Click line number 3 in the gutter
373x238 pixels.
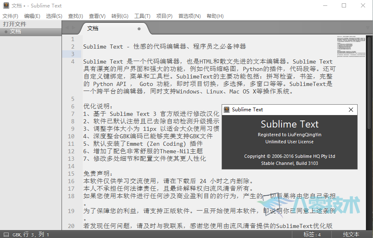73,54
